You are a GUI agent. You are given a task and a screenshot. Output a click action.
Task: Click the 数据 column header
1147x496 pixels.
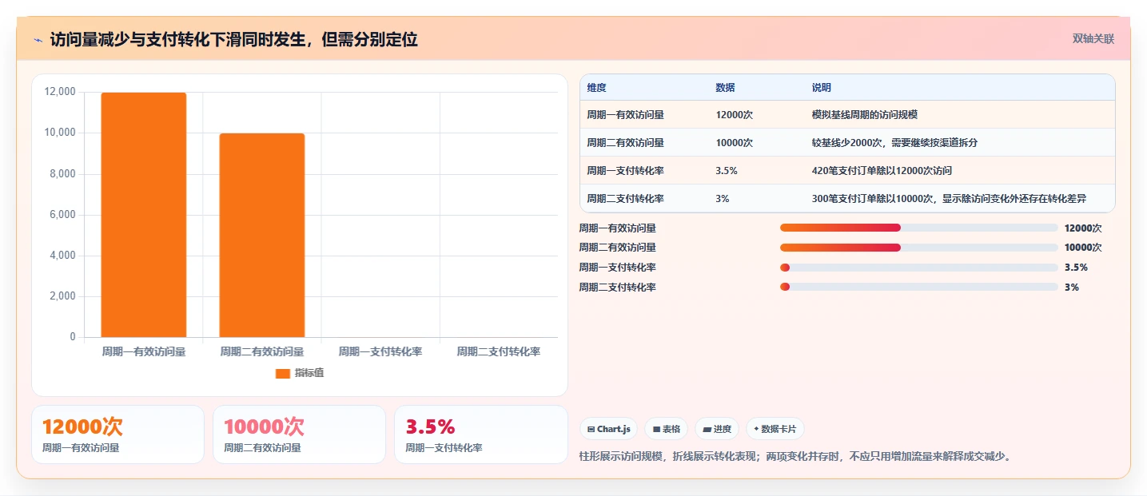pos(725,87)
